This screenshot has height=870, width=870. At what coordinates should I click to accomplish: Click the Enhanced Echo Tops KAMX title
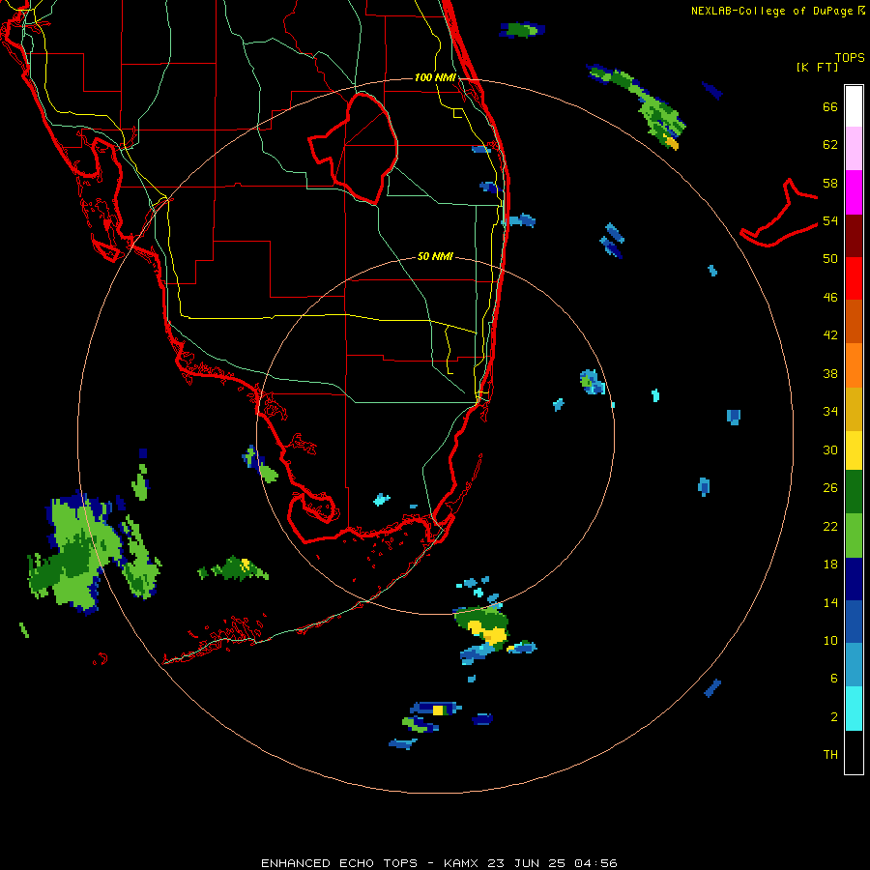point(439,863)
